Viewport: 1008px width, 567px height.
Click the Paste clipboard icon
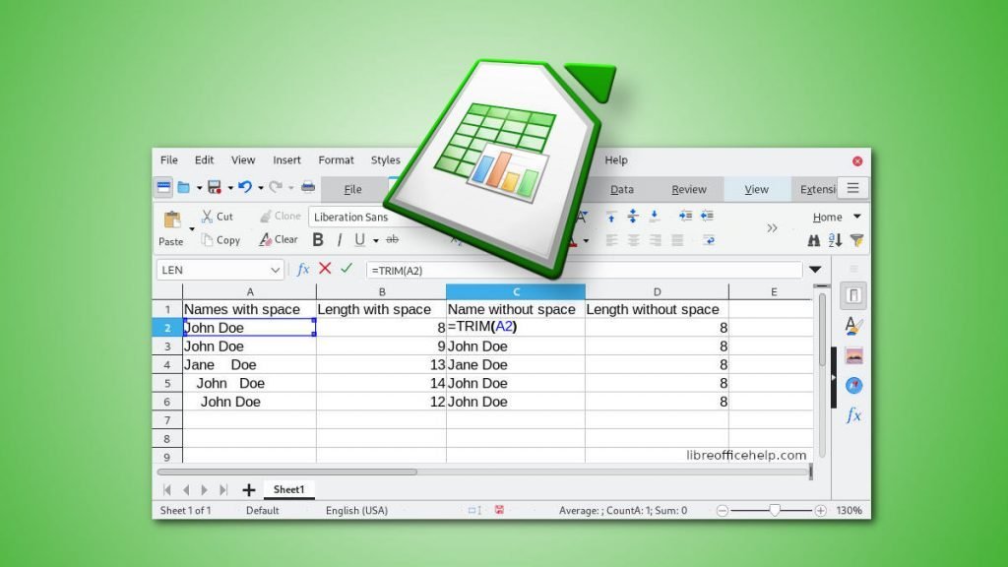coord(172,220)
